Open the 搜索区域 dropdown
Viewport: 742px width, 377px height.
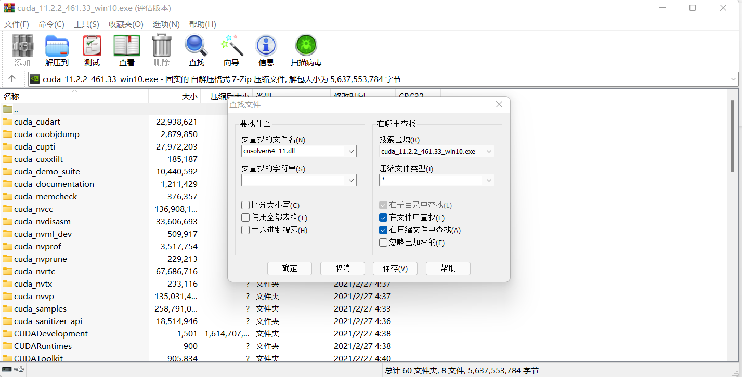489,151
